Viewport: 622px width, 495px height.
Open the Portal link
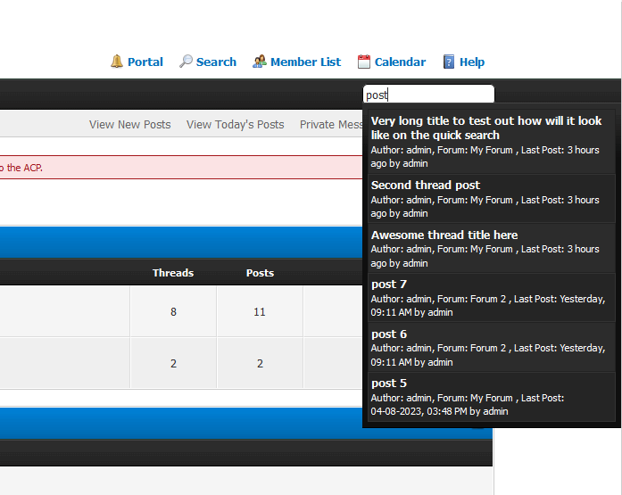click(x=145, y=62)
